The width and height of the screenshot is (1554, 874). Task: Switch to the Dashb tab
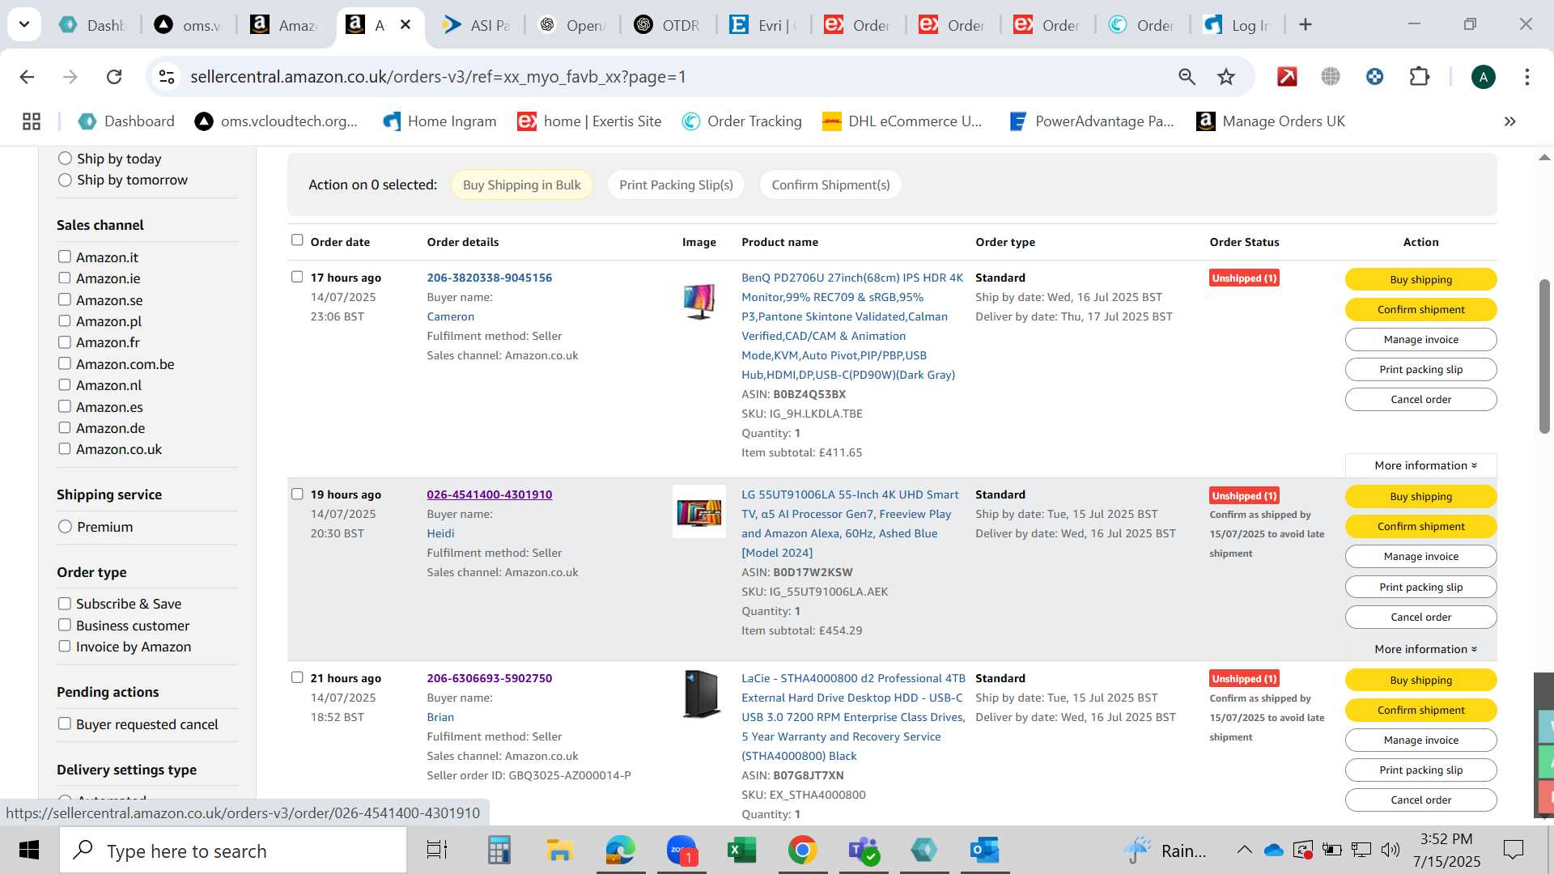coord(93,25)
